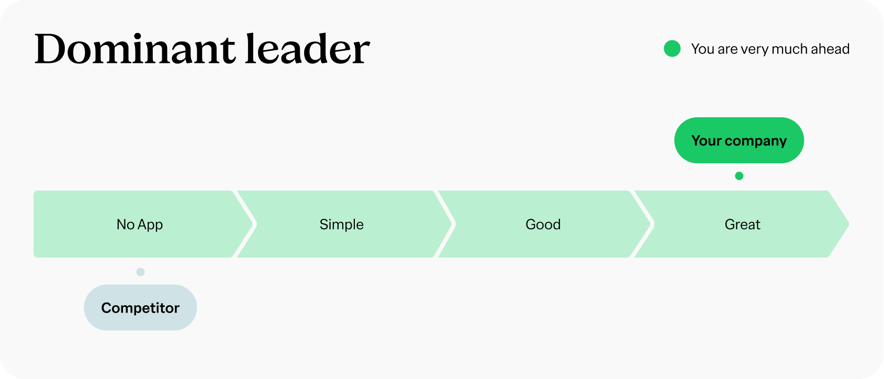Screen dimensions: 884x379
Task: Pick the "Great" stage segment
Action: pyautogui.click(x=742, y=224)
